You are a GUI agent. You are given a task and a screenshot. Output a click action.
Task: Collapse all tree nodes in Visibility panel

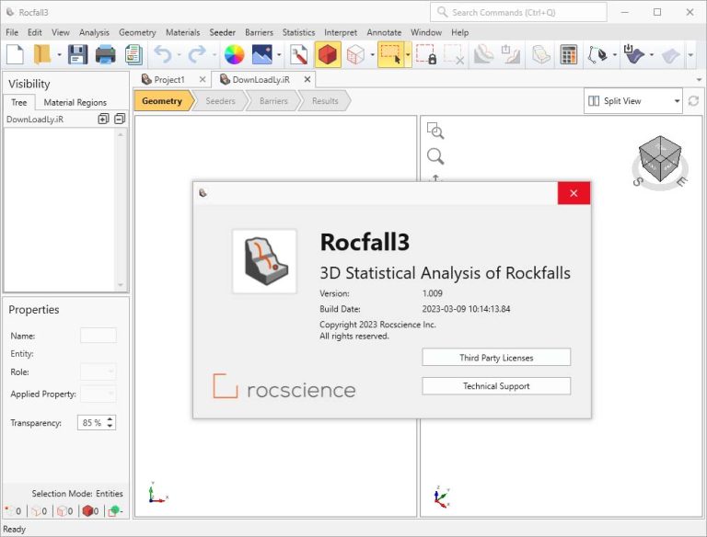[120, 119]
